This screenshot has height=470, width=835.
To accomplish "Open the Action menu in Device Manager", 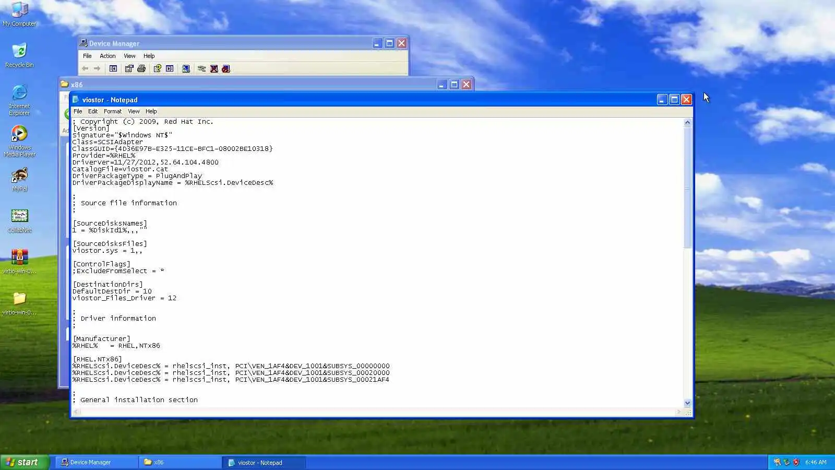I will (x=108, y=56).
